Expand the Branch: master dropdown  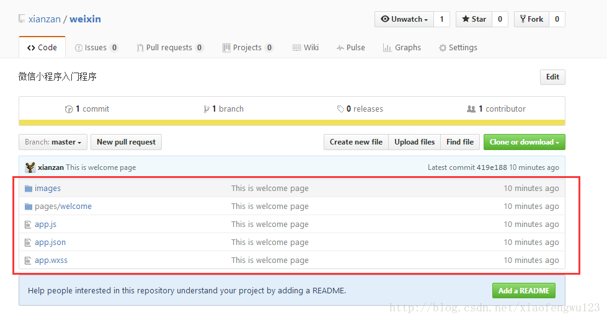[x=53, y=142]
